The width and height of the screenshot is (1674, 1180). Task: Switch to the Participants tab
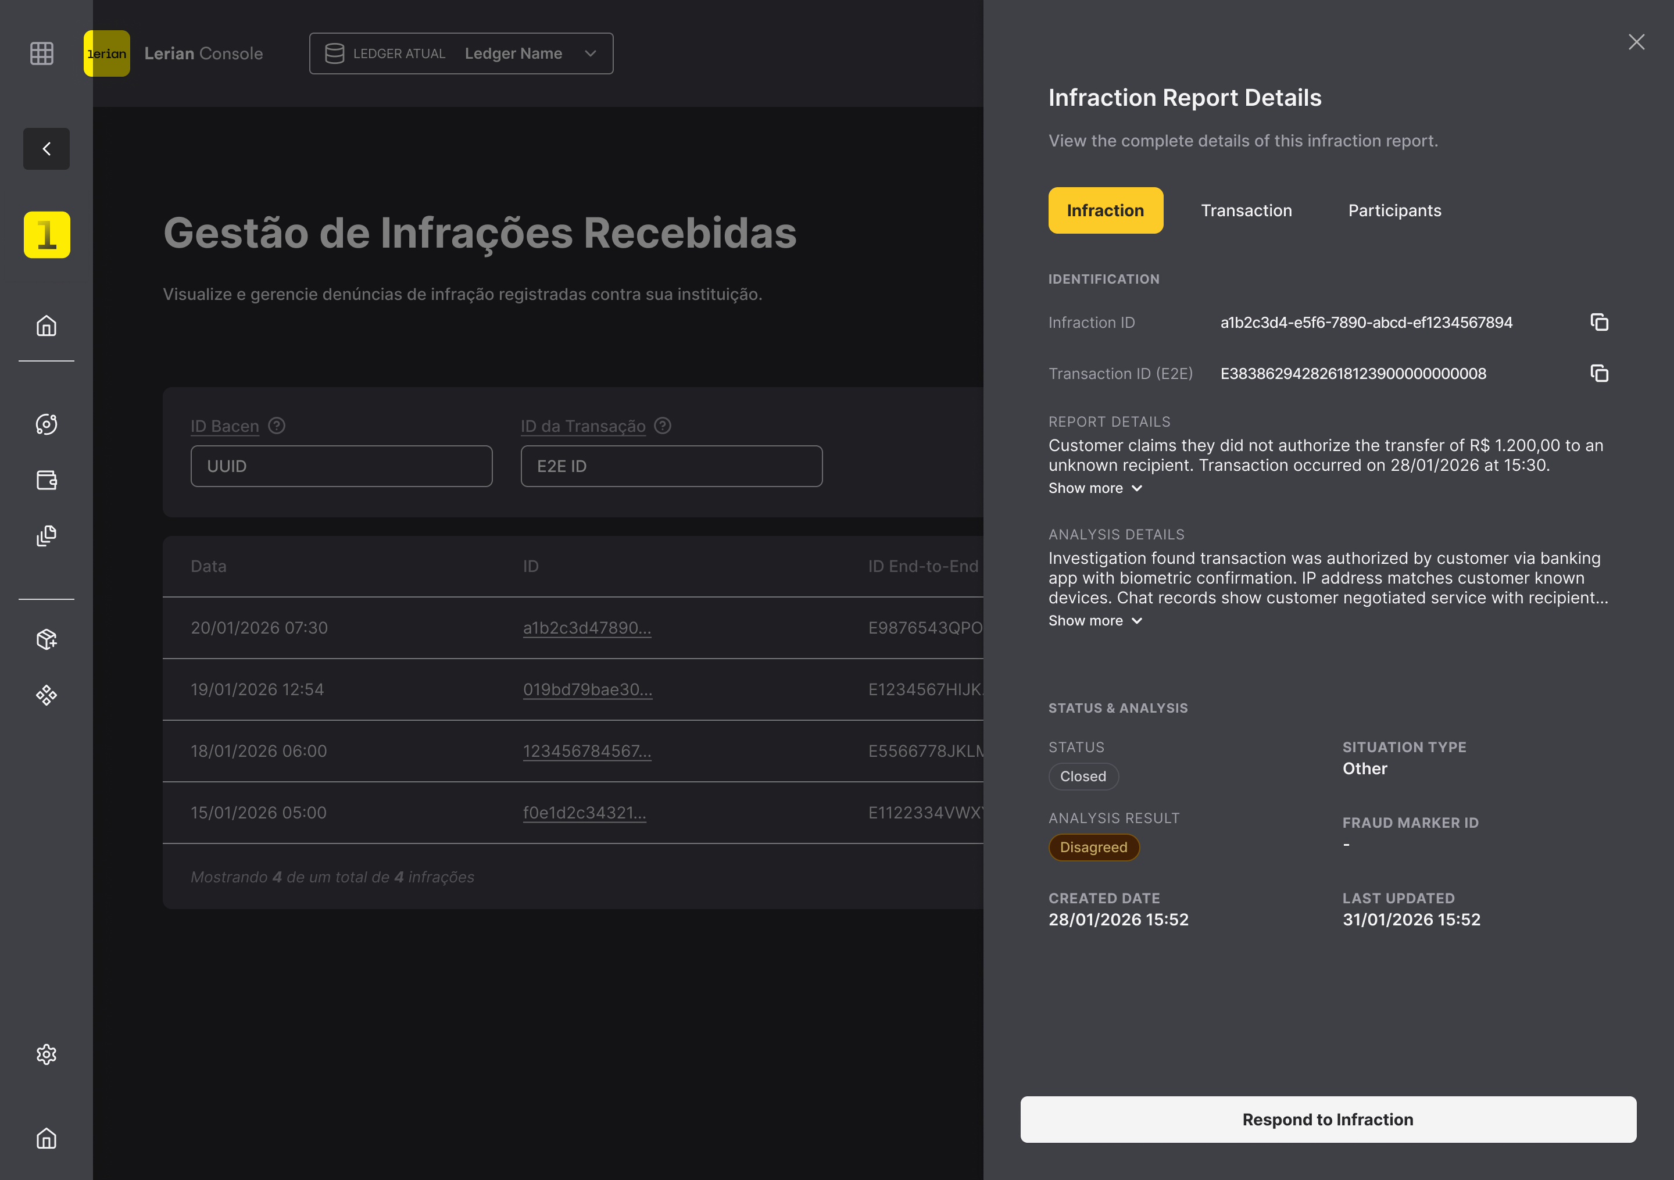coord(1394,211)
